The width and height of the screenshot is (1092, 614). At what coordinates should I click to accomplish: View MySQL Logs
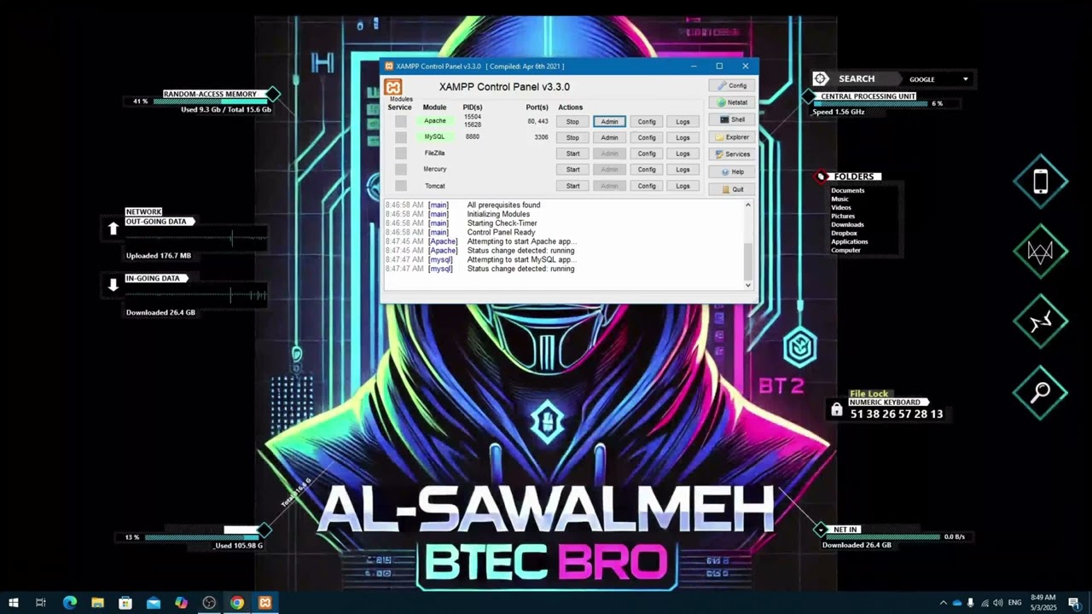point(682,137)
